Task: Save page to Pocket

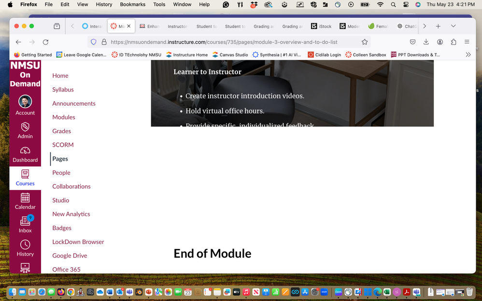Action: click(x=412, y=42)
